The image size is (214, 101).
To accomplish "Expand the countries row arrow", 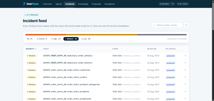I will [185, 70].
